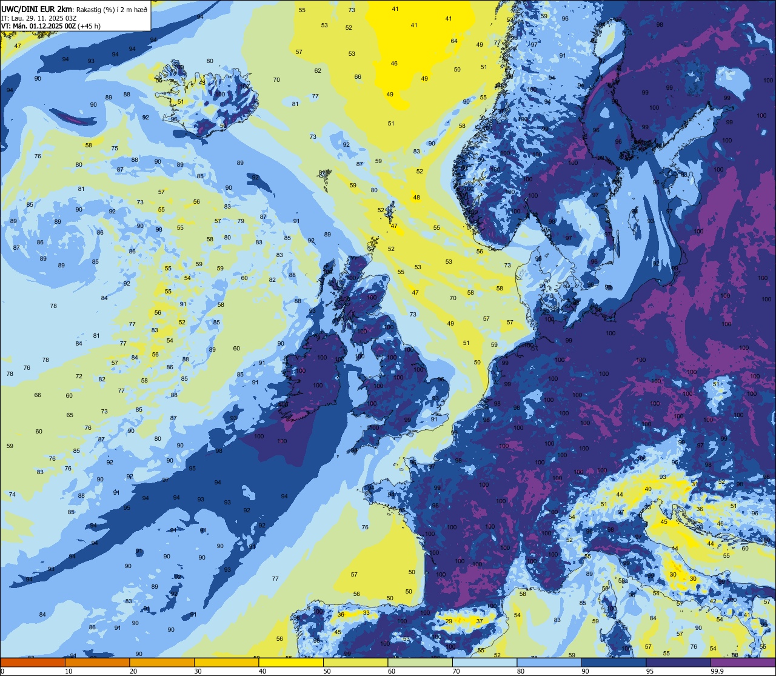Click the 50–60% legend color swatch

[x=355, y=662]
